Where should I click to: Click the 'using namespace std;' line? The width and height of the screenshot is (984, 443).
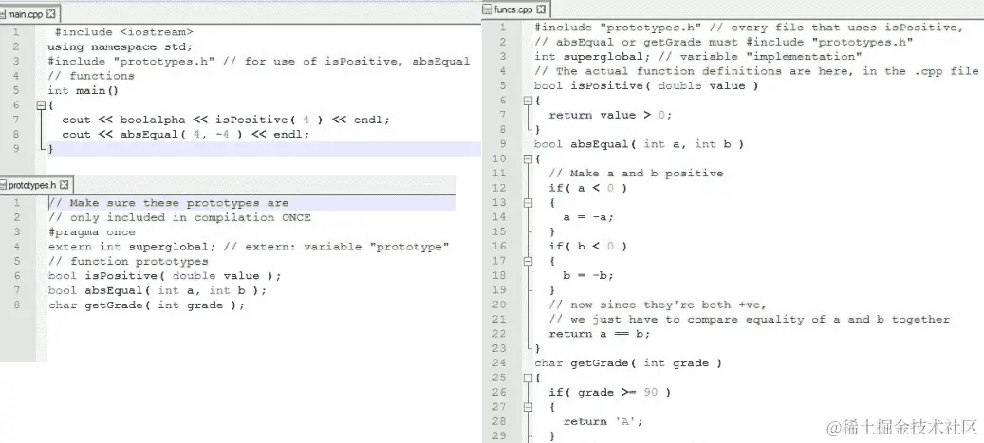[x=120, y=46]
